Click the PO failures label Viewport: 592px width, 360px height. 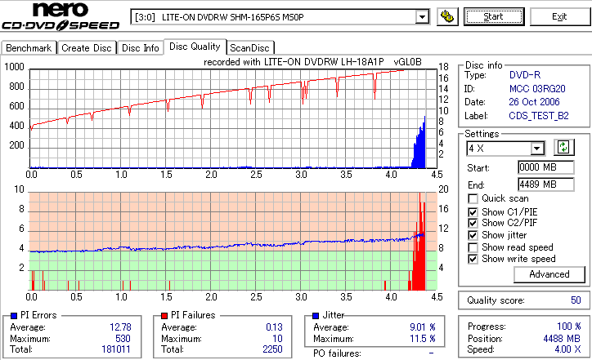(x=337, y=353)
